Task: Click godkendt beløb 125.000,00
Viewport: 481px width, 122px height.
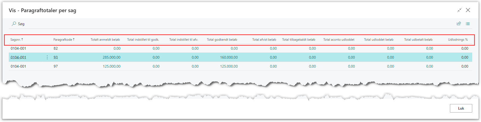Action: (x=229, y=66)
